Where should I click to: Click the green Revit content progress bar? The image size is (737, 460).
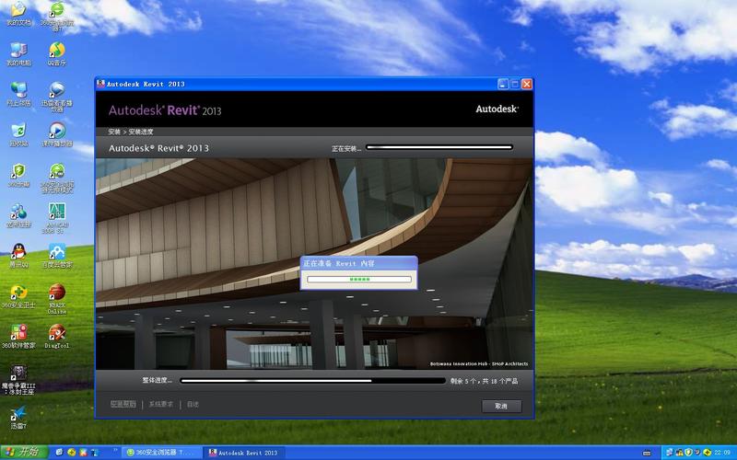pyautogui.click(x=359, y=280)
